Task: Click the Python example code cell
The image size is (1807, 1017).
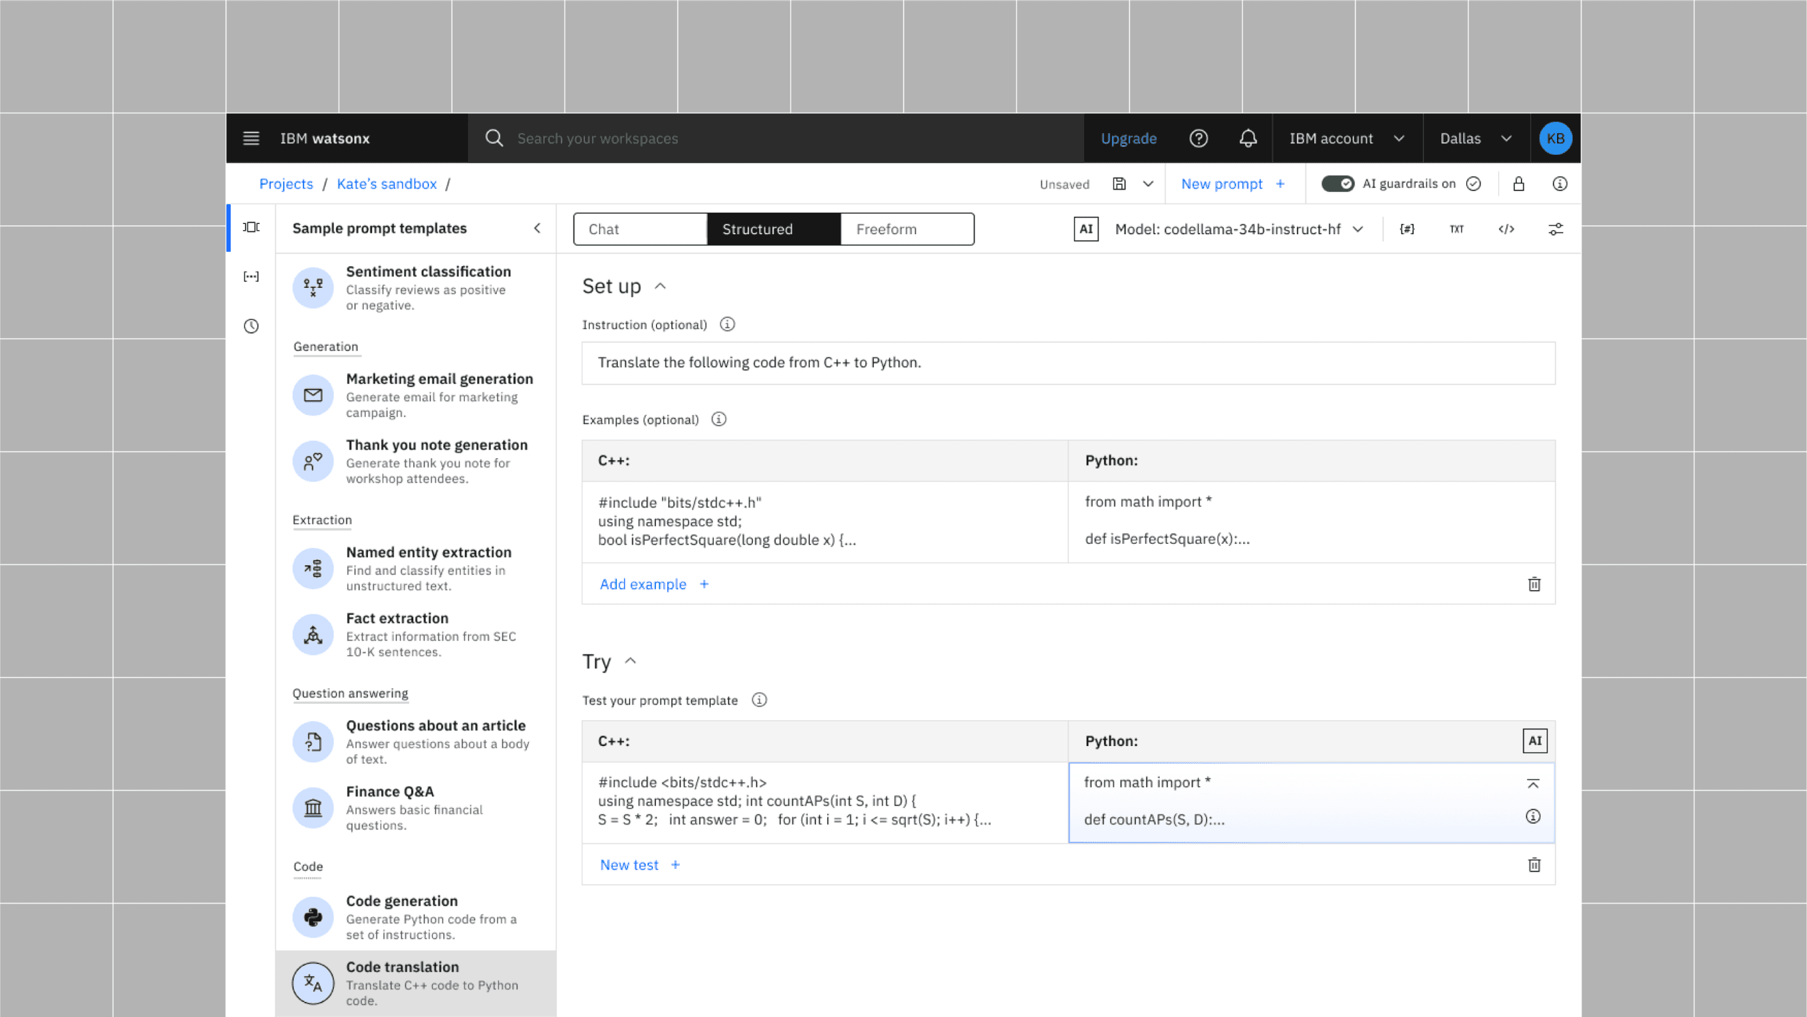Action: (1312, 521)
